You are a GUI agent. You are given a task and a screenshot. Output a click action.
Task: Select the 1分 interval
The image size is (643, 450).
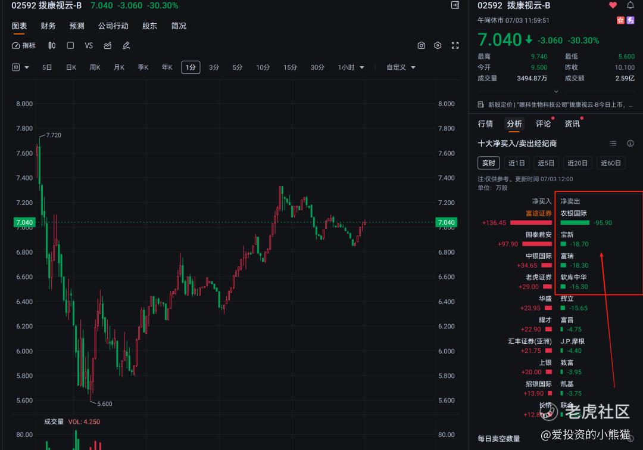[x=191, y=67]
